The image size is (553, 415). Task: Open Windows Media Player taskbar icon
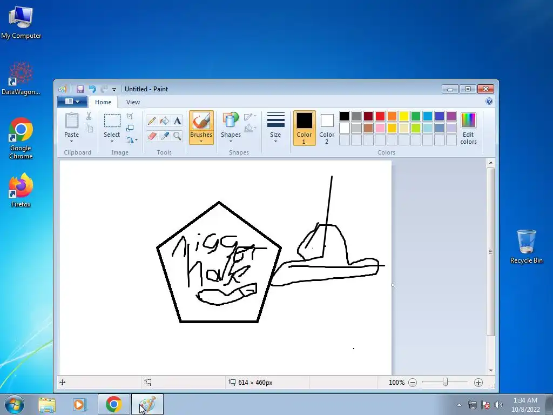pos(80,404)
